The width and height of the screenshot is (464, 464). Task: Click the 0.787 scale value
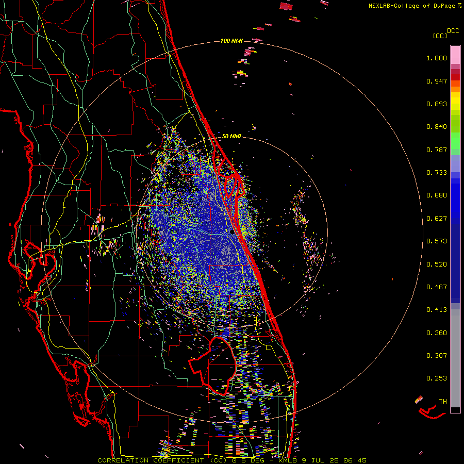437,150
